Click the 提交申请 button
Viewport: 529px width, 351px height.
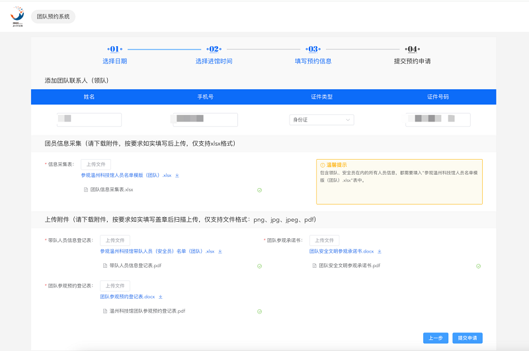(x=468, y=338)
